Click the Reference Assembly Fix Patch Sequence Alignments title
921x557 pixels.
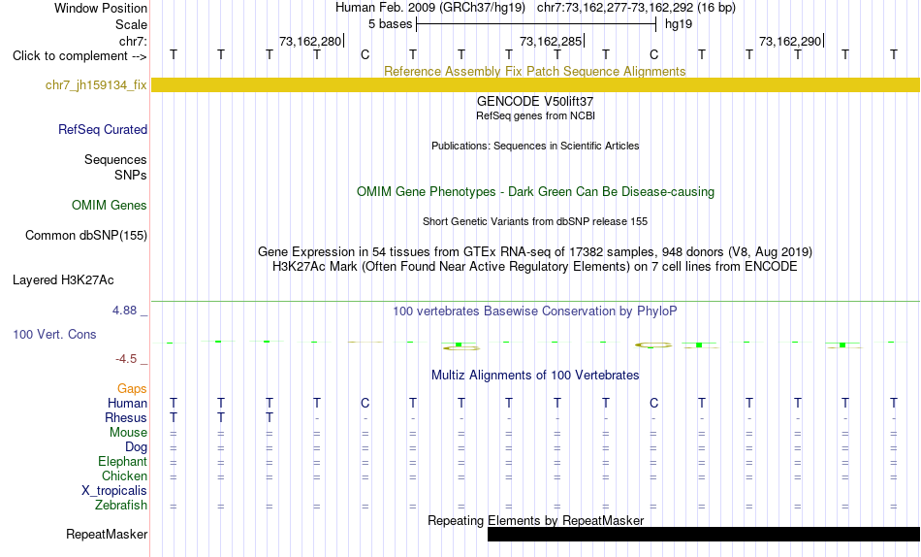(x=535, y=71)
